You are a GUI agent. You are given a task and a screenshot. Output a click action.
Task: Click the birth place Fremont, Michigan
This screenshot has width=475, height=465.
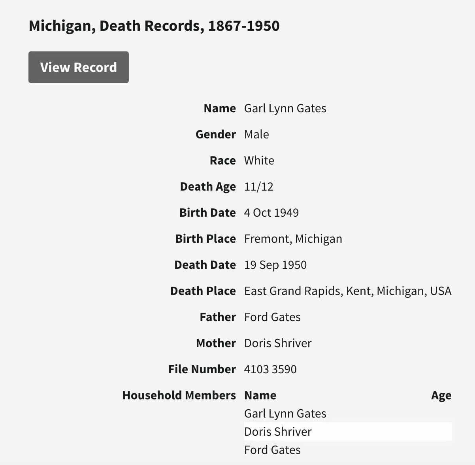pos(293,239)
